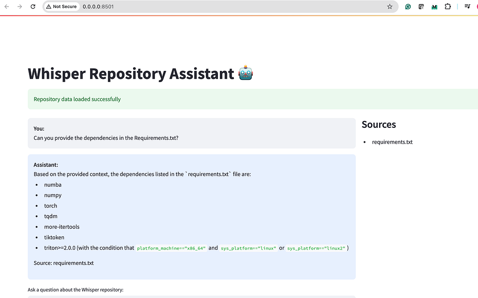Click the robot emoji in the title

246,73
